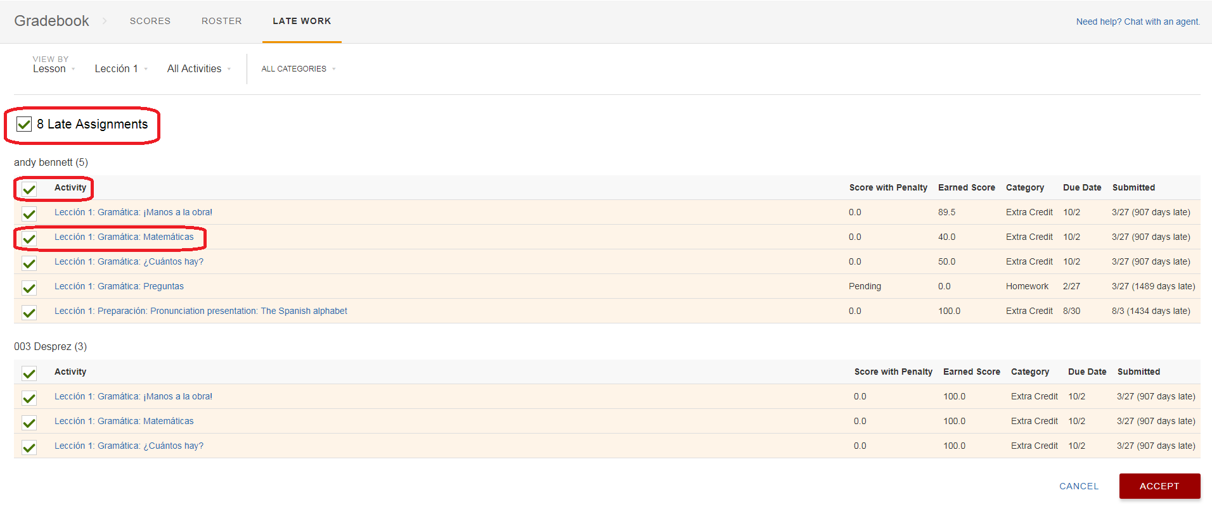Switch to the SCORES tab
Viewport: 1212px width, 507px height.
[150, 21]
